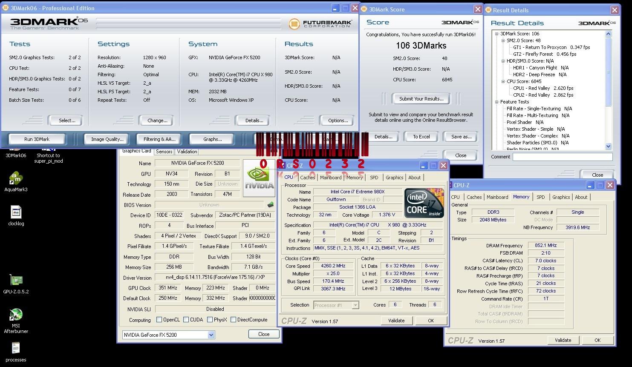Screen dimensions: 632x367
Task: Toggle the CUDA checkbox in GPU-Z
Action: coord(185,320)
